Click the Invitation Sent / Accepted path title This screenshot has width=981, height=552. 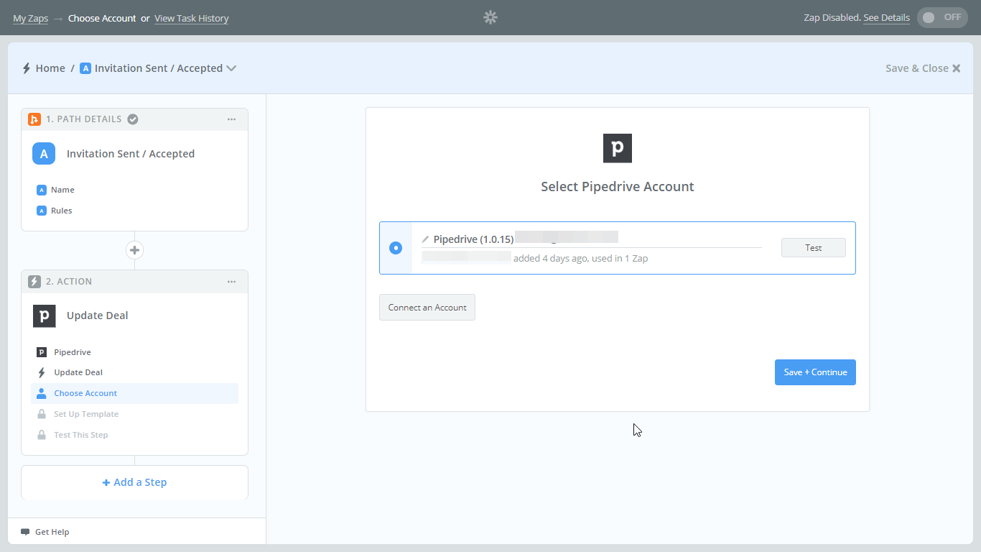pos(131,154)
